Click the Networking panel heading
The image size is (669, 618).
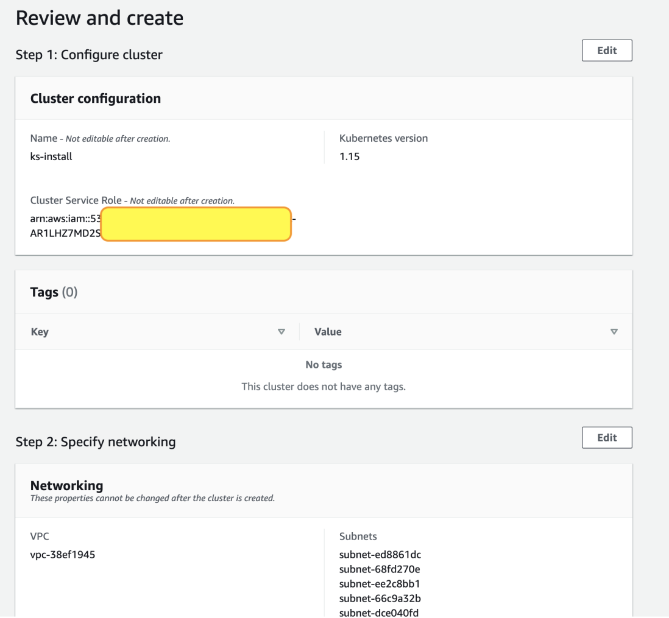click(x=66, y=485)
